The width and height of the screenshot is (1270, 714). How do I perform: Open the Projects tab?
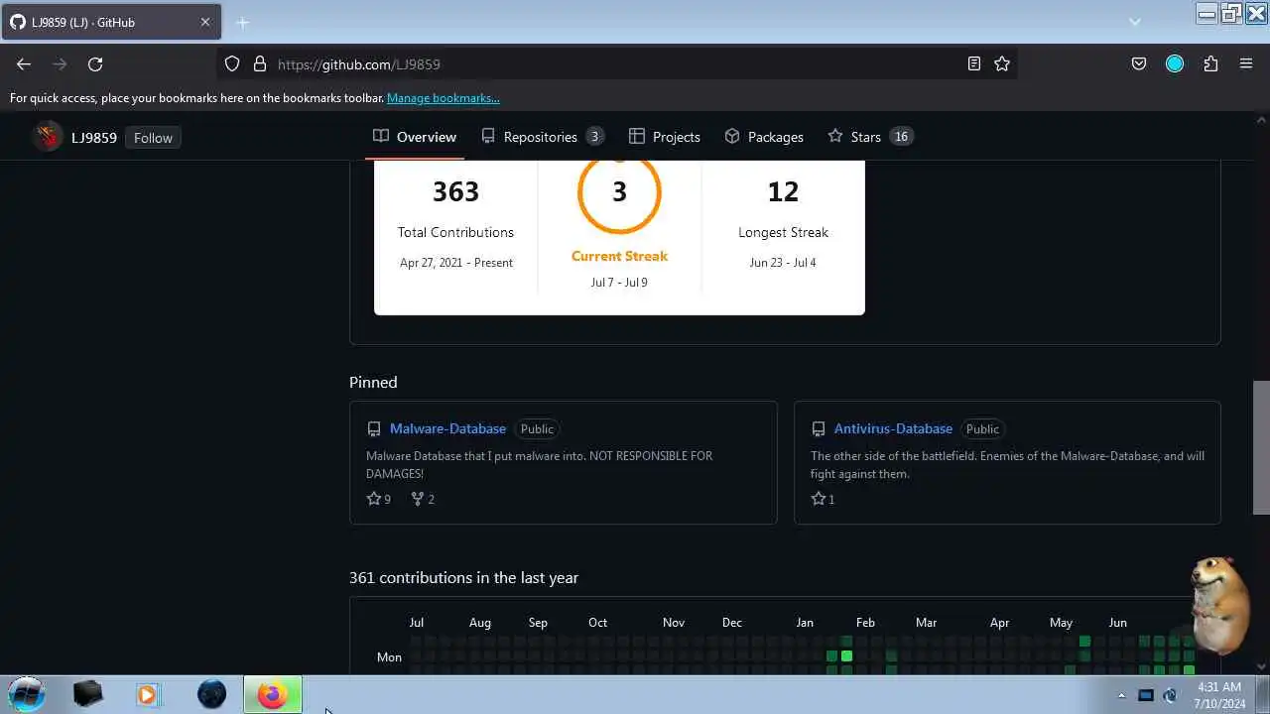pyautogui.click(x=665, y=137)
